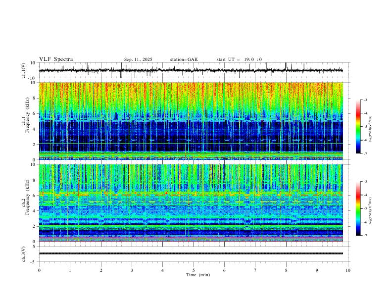Click the "-3" label on ch.1 color bar
The image size is (392, 303).
click(x=365, y=100)
